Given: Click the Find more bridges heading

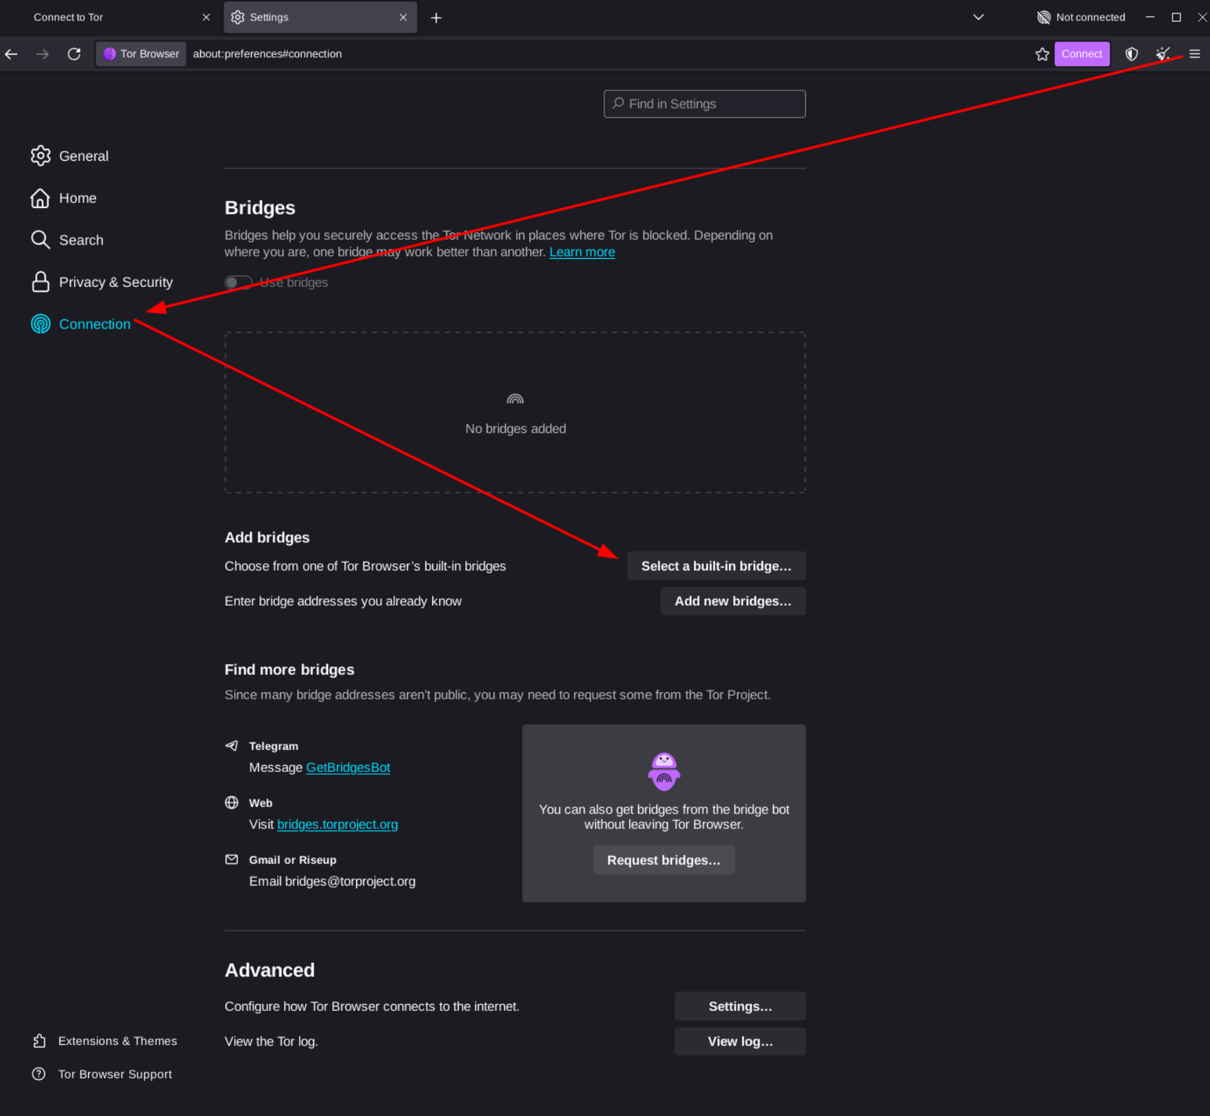Looking at the screenshot, I should coord(289,670).
